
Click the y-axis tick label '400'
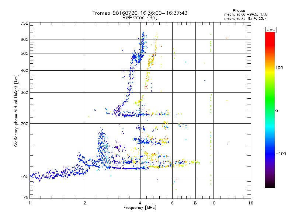[x=24, y=70]
